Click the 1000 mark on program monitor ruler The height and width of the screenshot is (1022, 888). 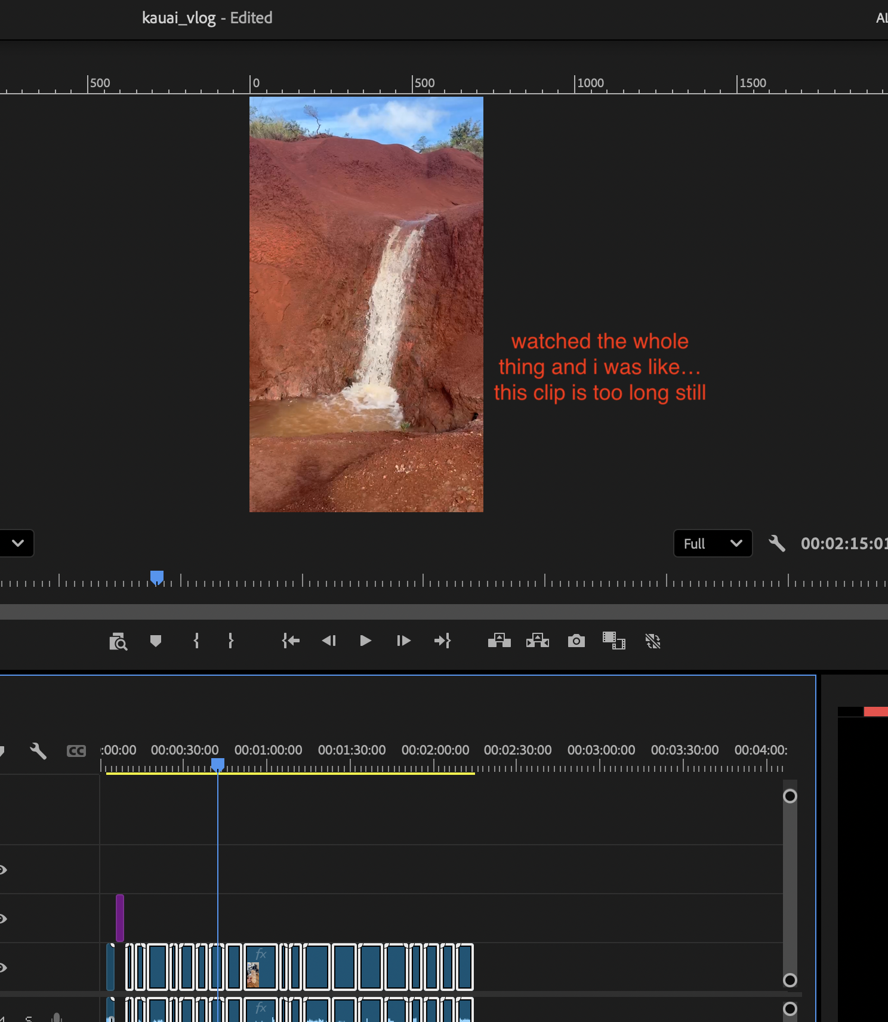tap(591, 83)
